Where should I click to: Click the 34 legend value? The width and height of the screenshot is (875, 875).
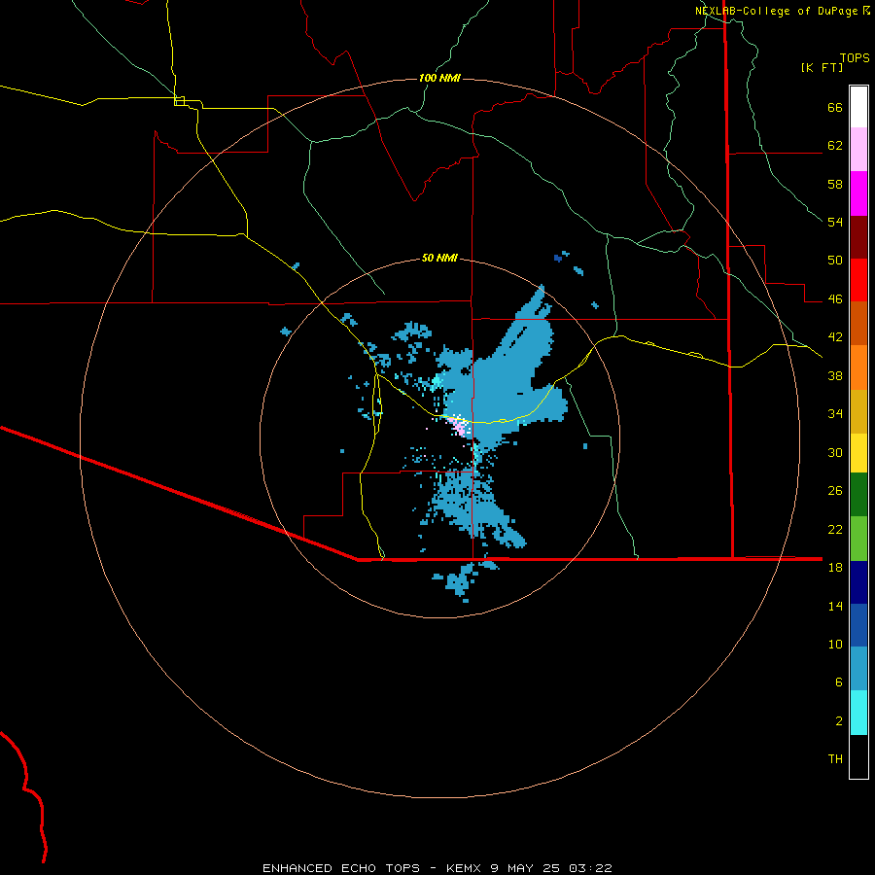click(835, 414)
